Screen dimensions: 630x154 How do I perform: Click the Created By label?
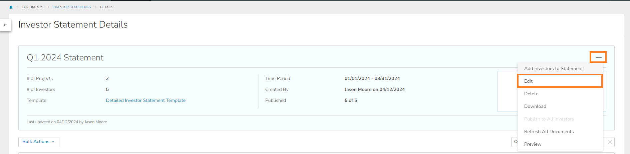pyautogui.click(x=277, y=89)
